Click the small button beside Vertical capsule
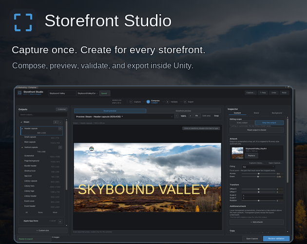Image resolution: width=307 pixels, height=244 pixels. 60,147
